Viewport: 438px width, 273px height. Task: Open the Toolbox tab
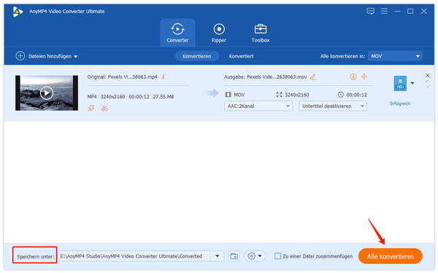[x=261, y=33]
